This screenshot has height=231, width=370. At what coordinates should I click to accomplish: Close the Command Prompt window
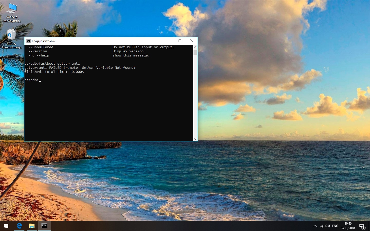click(191, 41)
